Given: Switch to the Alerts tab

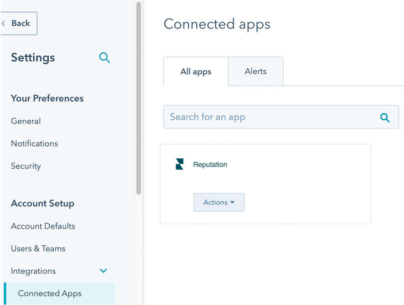Looking at the screenshot, I should pyautogui.click(x=255, y=72).
